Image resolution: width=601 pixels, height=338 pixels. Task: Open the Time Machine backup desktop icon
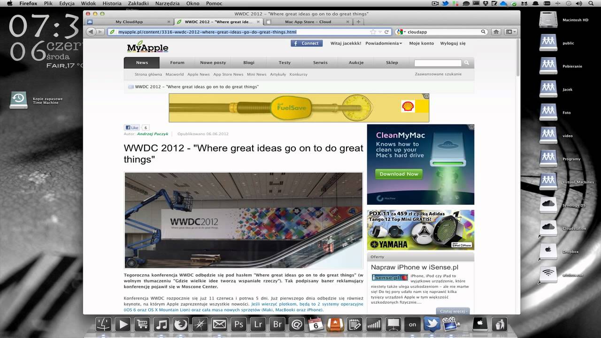pos(19,100)
